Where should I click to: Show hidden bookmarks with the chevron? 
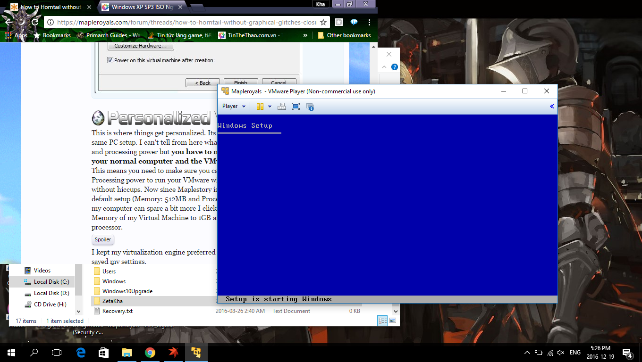[x=305, y=35]
